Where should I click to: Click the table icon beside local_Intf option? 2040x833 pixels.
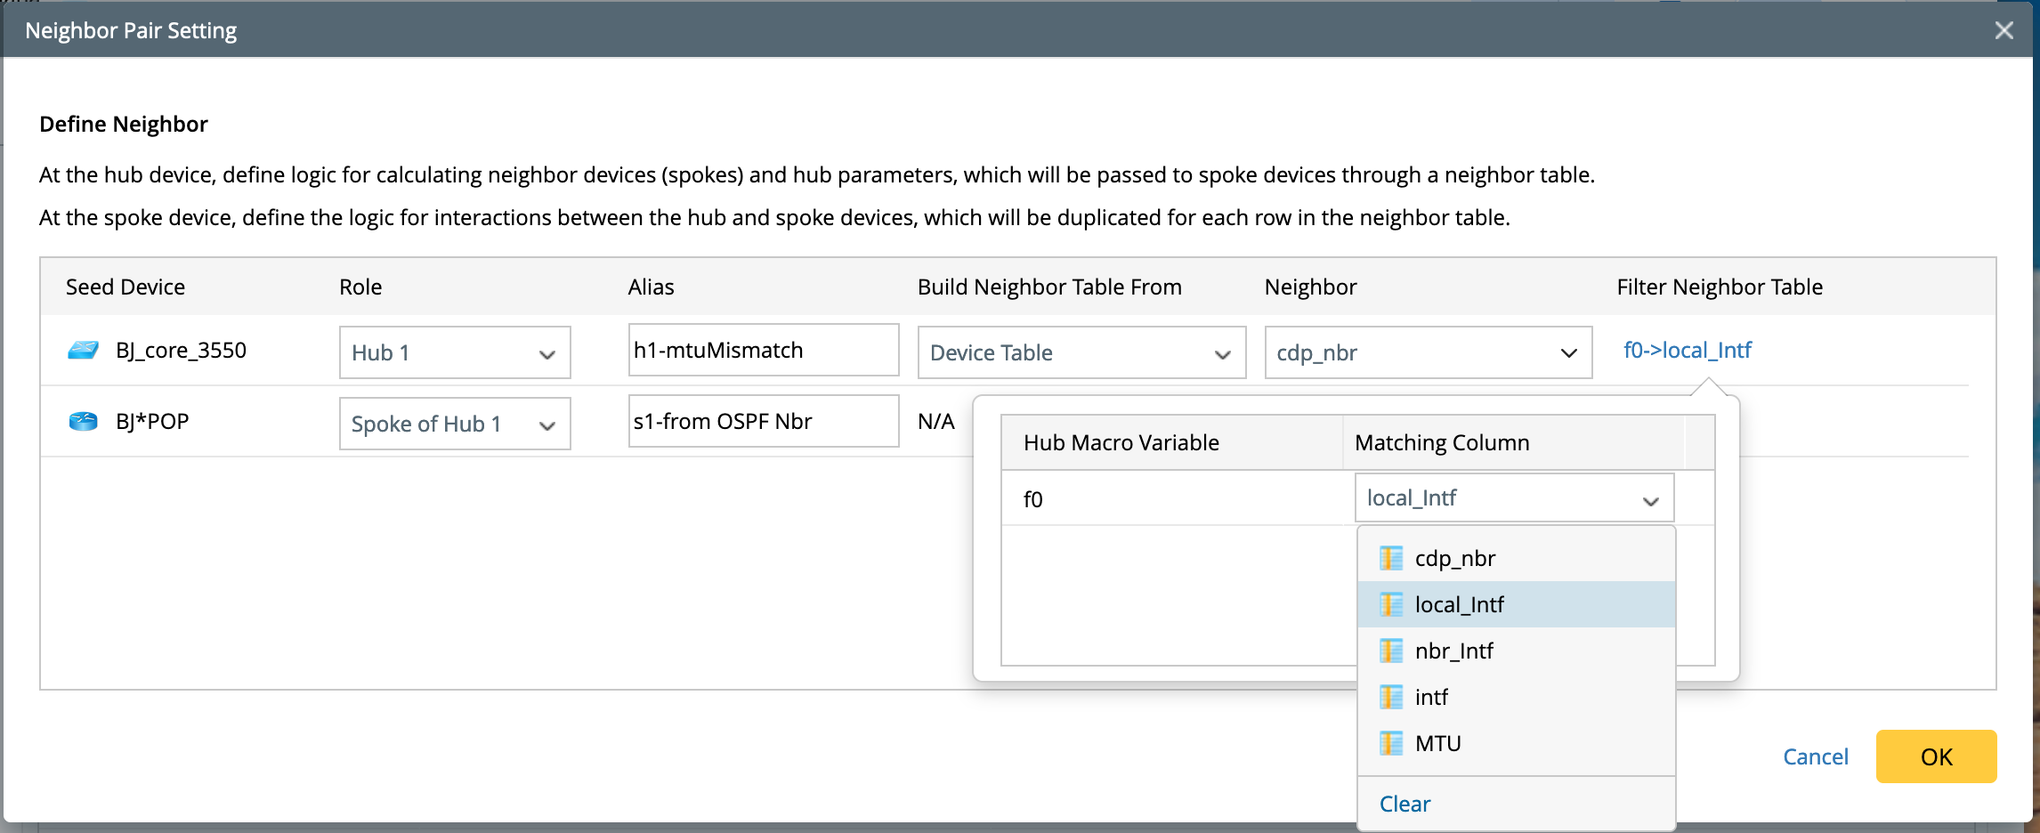coord(1391,605)
